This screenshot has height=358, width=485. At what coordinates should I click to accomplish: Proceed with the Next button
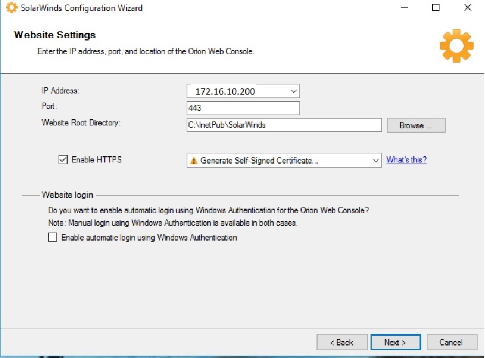point(396,342)
